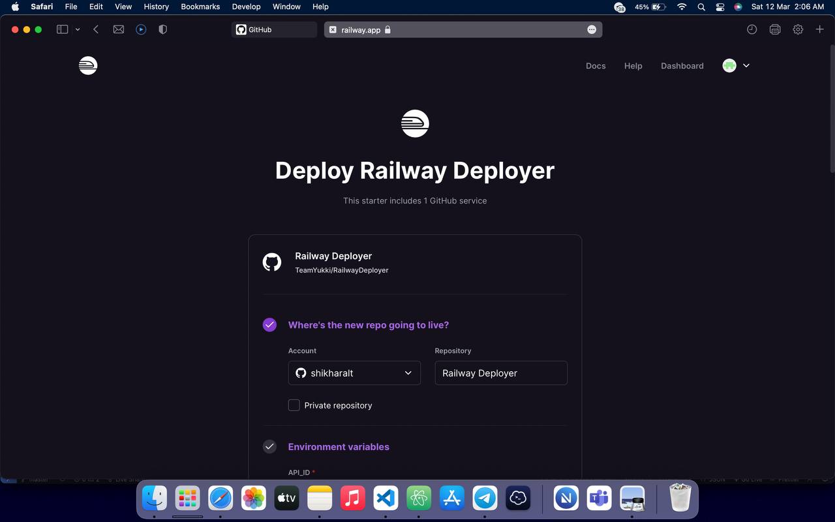Click the railway.app address bar

(463, 29)
